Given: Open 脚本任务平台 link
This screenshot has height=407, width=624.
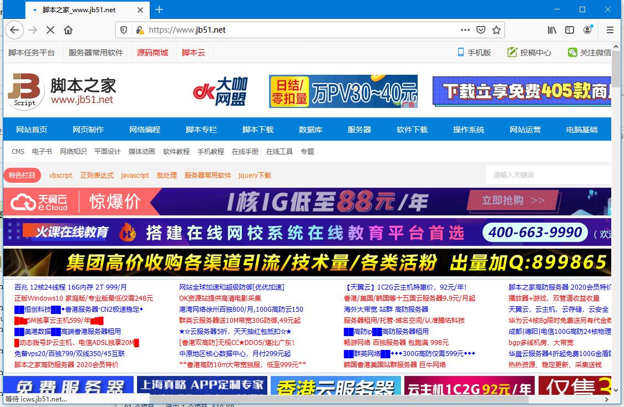Looking at the screenshot, I should click(32, 53).
